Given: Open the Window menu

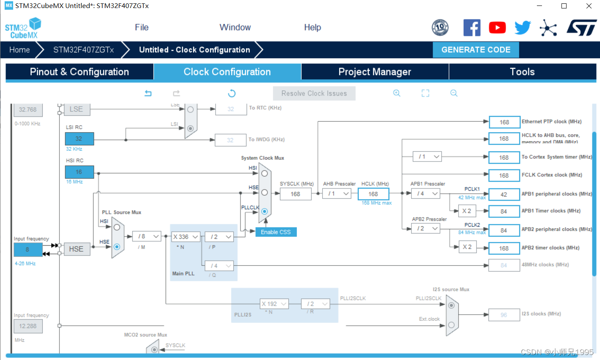Looking at the screenshot, I should pos(235,27).
